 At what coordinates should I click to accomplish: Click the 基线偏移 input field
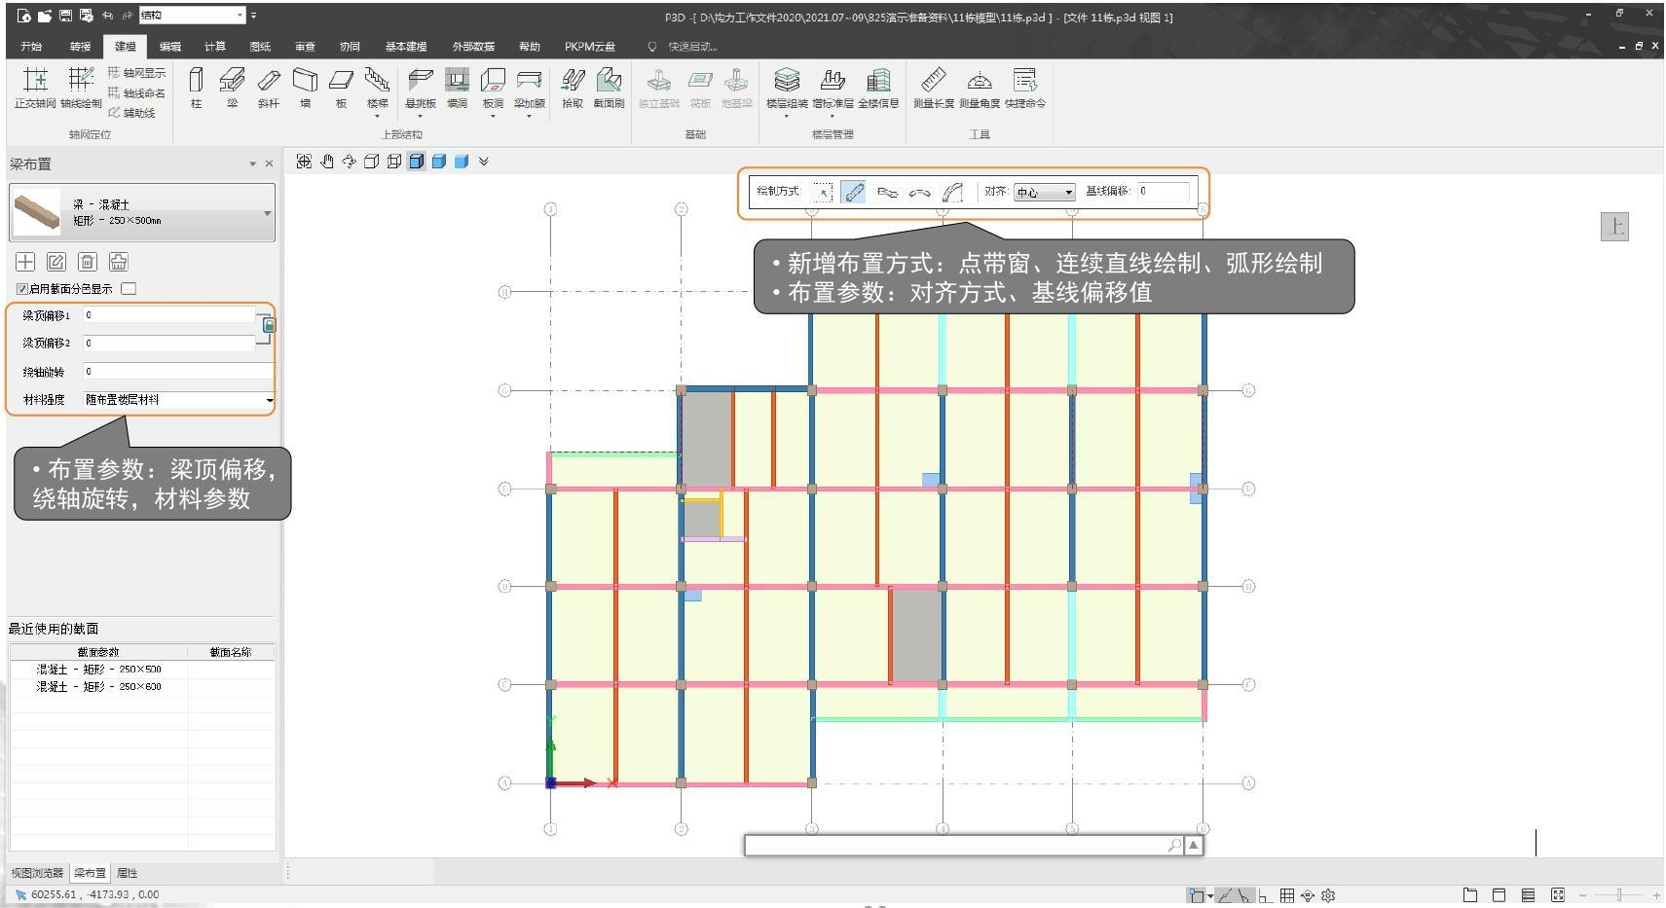(1163, 192)
